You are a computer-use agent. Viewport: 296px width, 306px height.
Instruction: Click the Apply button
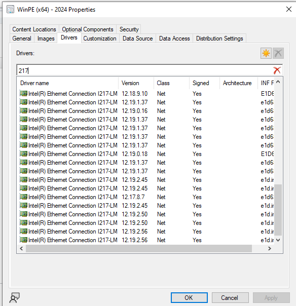click(x=271, y=297)
